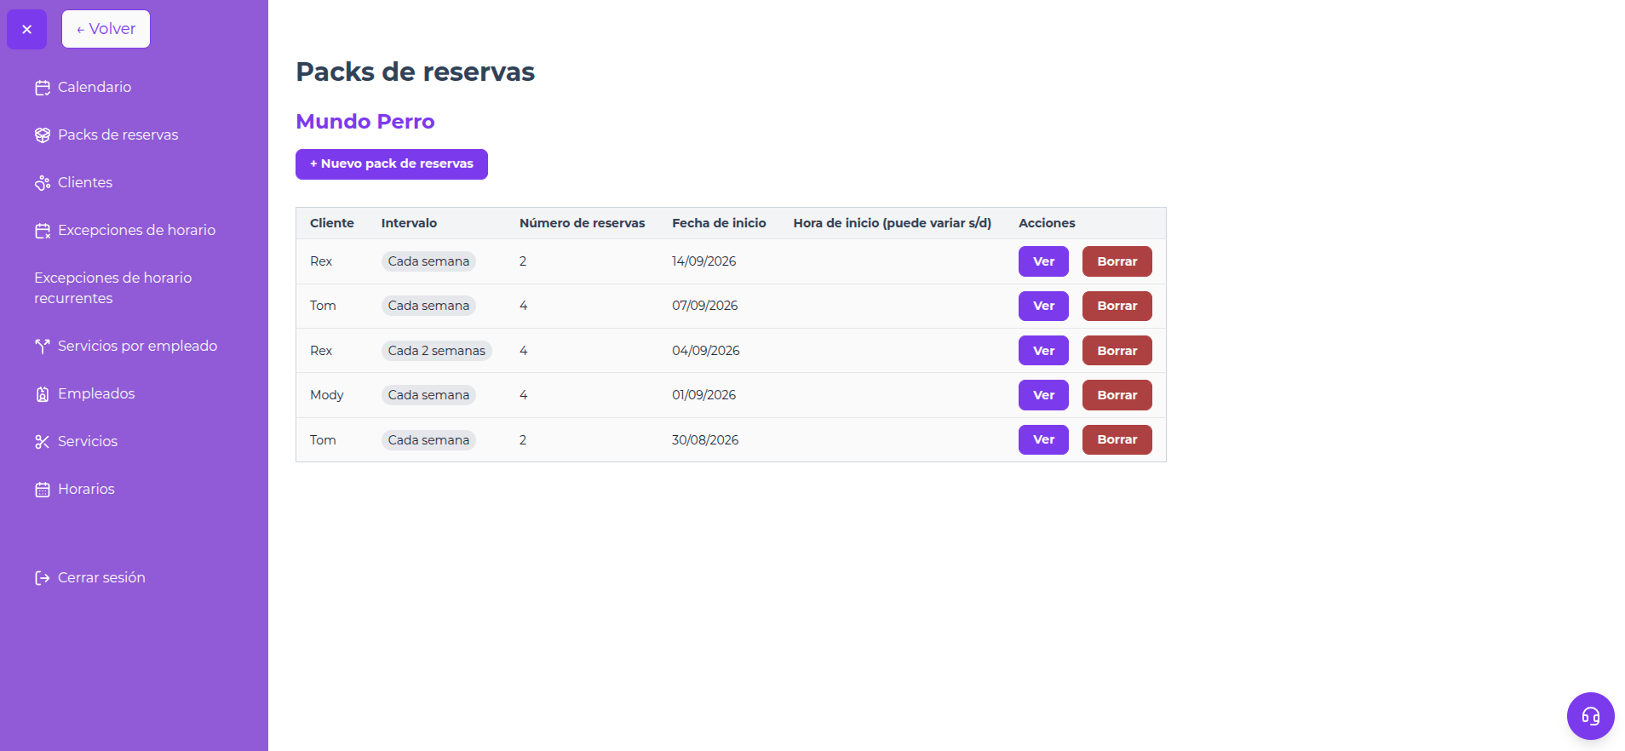The height and width of the screenshot is (751, 1625).
Task: Create a Nuevo pack de reservas
Action: (x=392, y=164)
